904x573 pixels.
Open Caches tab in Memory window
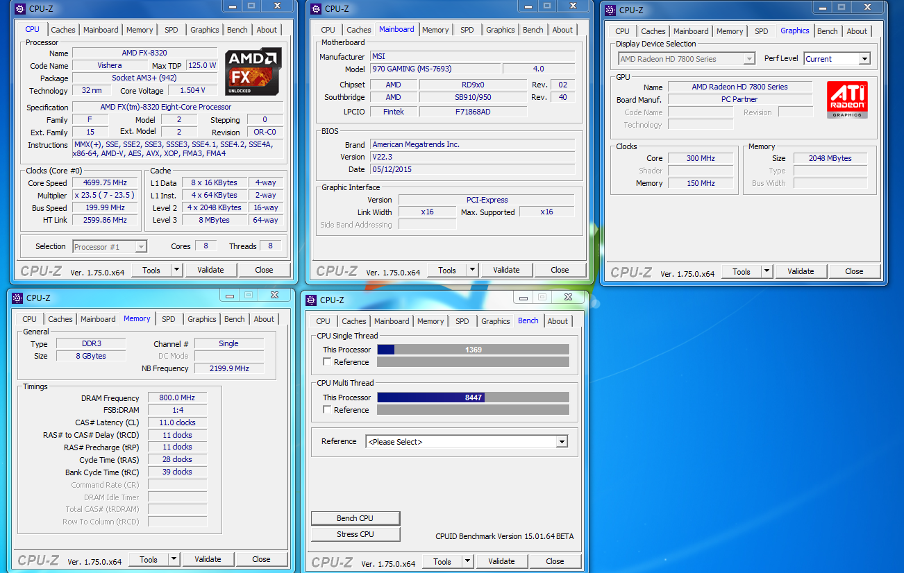60,319
